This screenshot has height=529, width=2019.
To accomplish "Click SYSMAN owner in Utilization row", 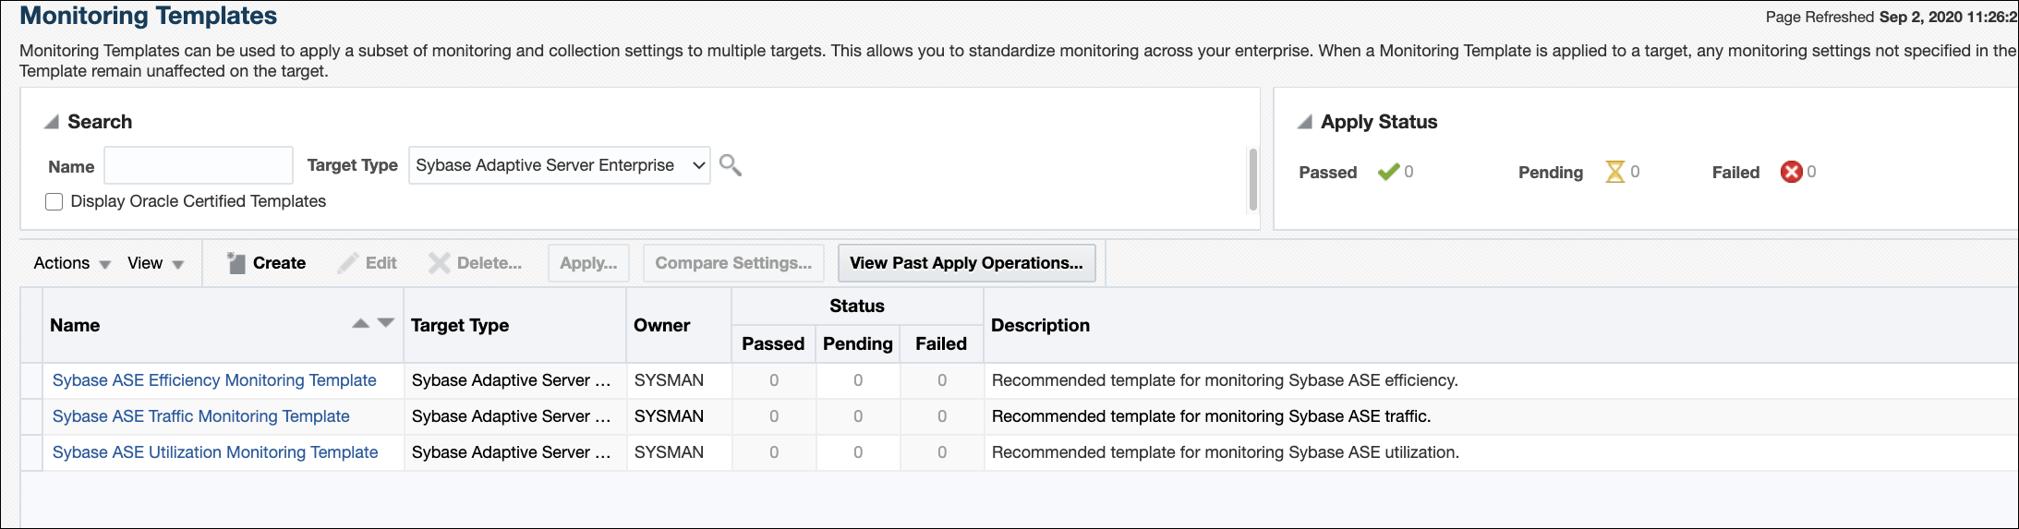I will (x=669, y=452).
